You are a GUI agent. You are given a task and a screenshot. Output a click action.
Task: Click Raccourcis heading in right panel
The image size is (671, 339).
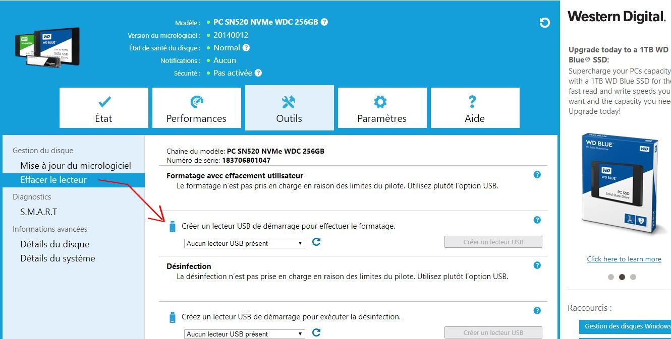tap(590, 308)
